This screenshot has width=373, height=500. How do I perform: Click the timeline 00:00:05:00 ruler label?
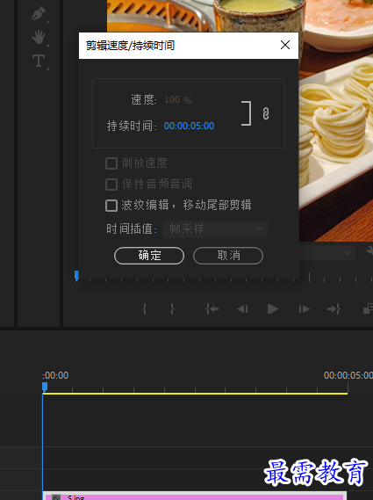pyautogui.click(x=348, y=375)
